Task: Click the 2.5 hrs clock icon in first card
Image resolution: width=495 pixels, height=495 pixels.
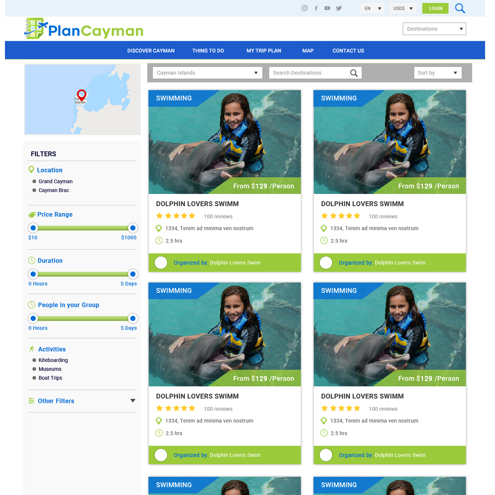Action: click(x=159, y=241)
